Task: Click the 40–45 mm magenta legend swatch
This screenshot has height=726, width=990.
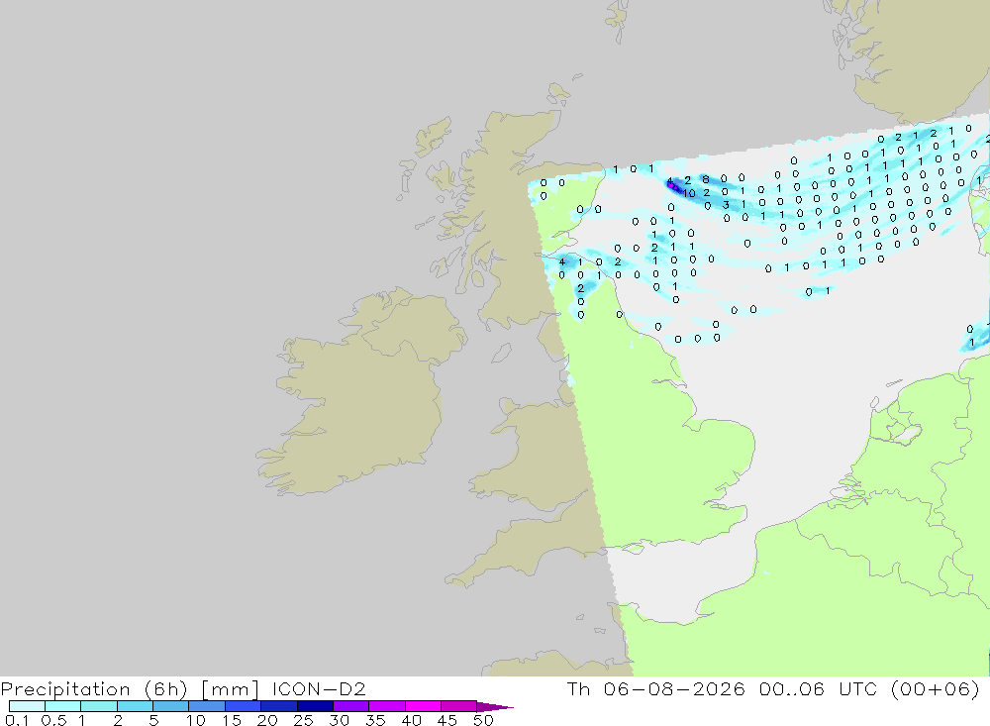Action: click(423, 706)
